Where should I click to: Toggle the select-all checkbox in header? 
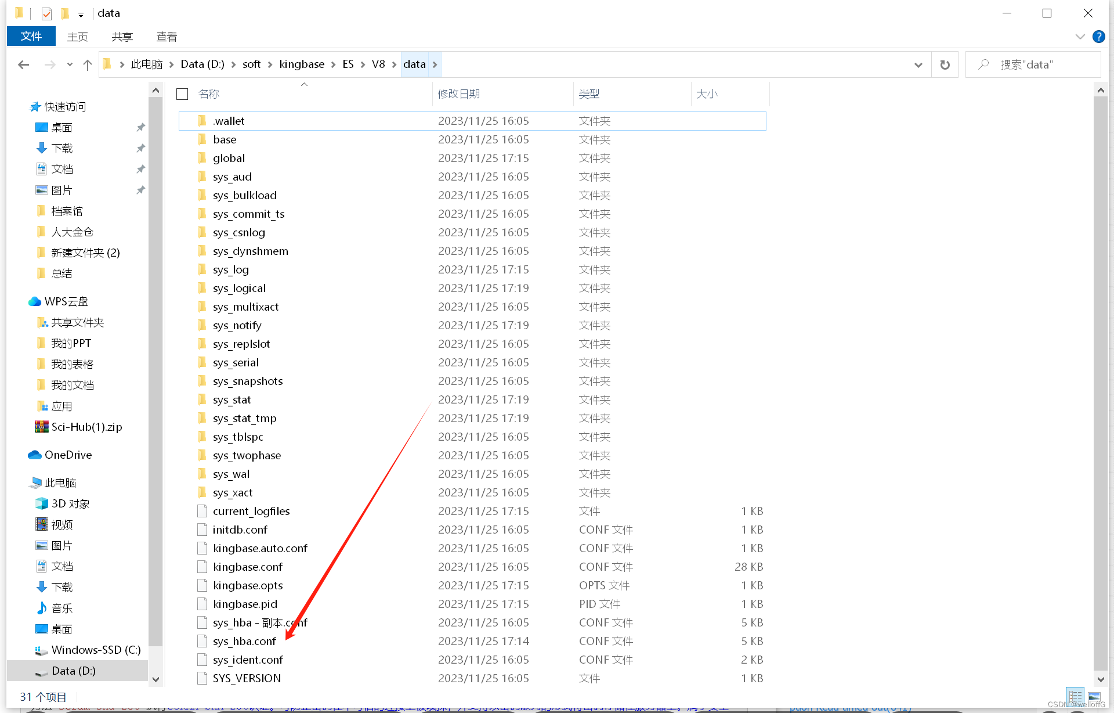point(182,94)
